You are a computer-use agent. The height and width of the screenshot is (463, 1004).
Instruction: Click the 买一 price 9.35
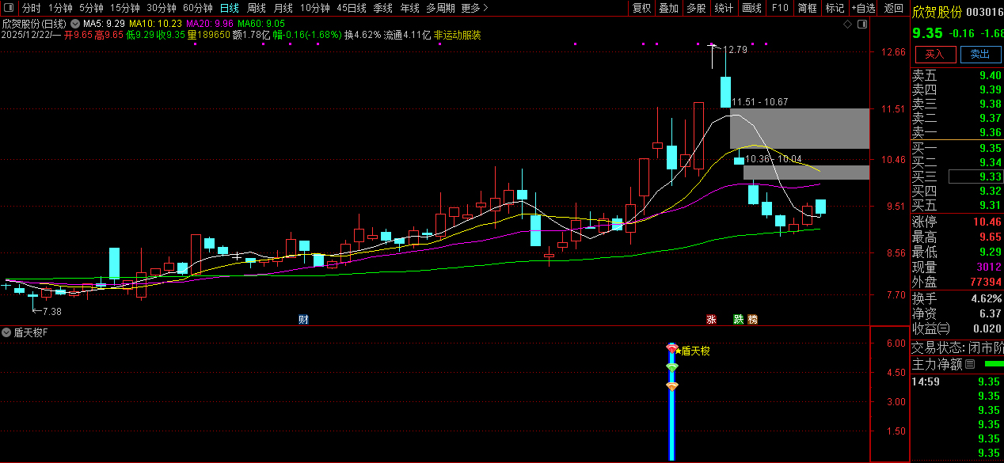(990, 148)
